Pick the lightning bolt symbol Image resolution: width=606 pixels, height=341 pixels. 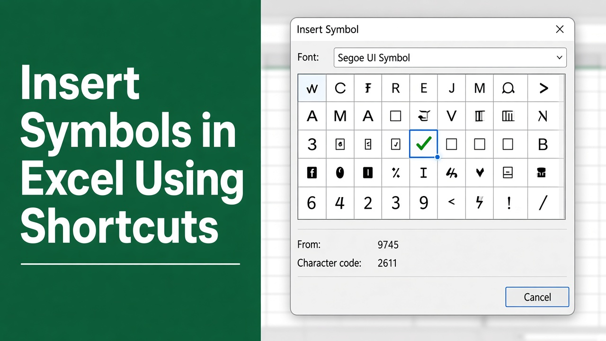coord(480,203)
